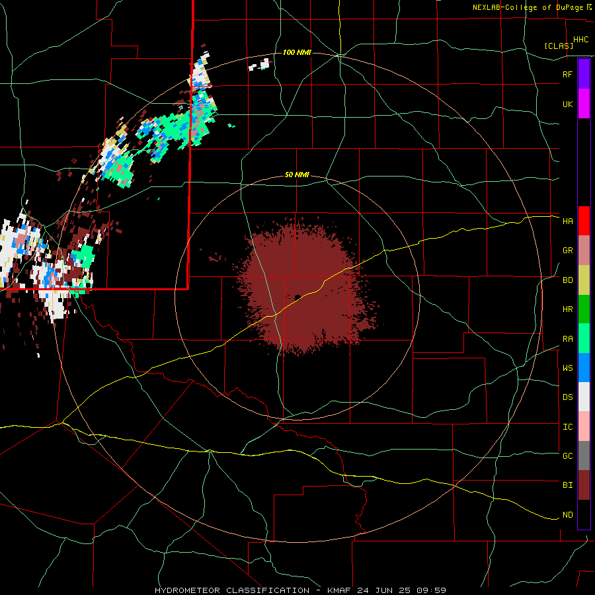
Task: Click the black radar site dot
Action: (x=297, y=297)
